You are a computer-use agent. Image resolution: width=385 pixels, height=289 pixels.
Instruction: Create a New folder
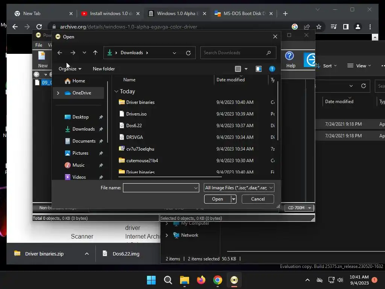click(104, 69)
